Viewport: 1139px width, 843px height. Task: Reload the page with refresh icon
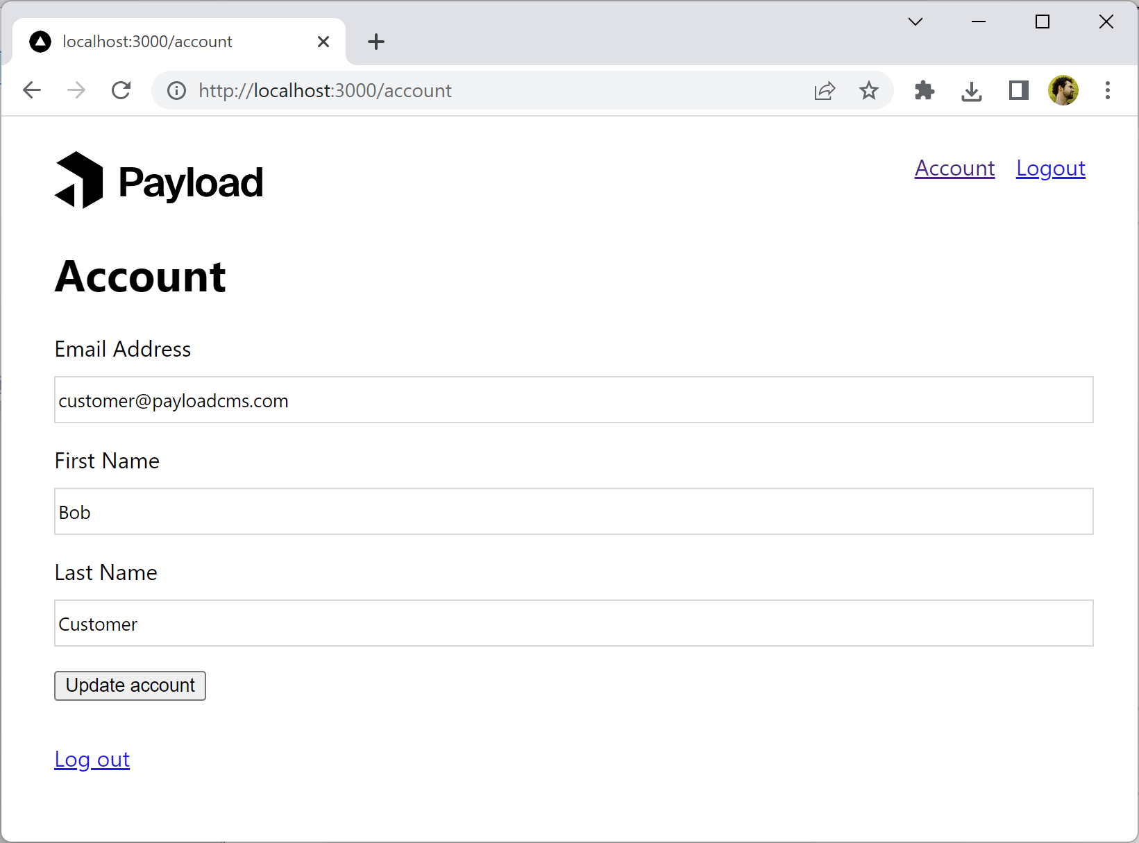pyautogui.click(x=121, y=90)
